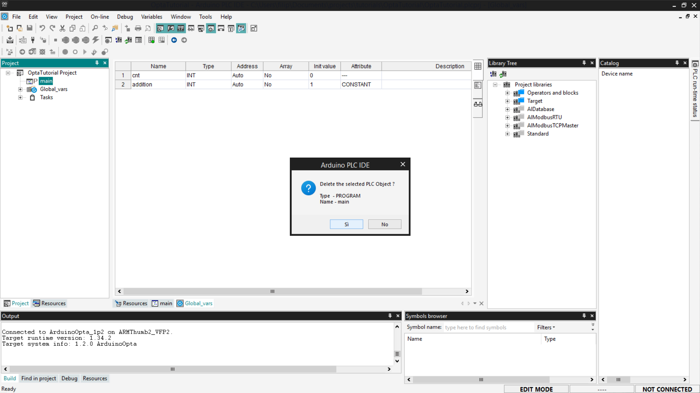This screenshot has height=393, width=700.
Task: Open the Filters dropdown in Symbols browser
Action: click(x=546, y=327)
